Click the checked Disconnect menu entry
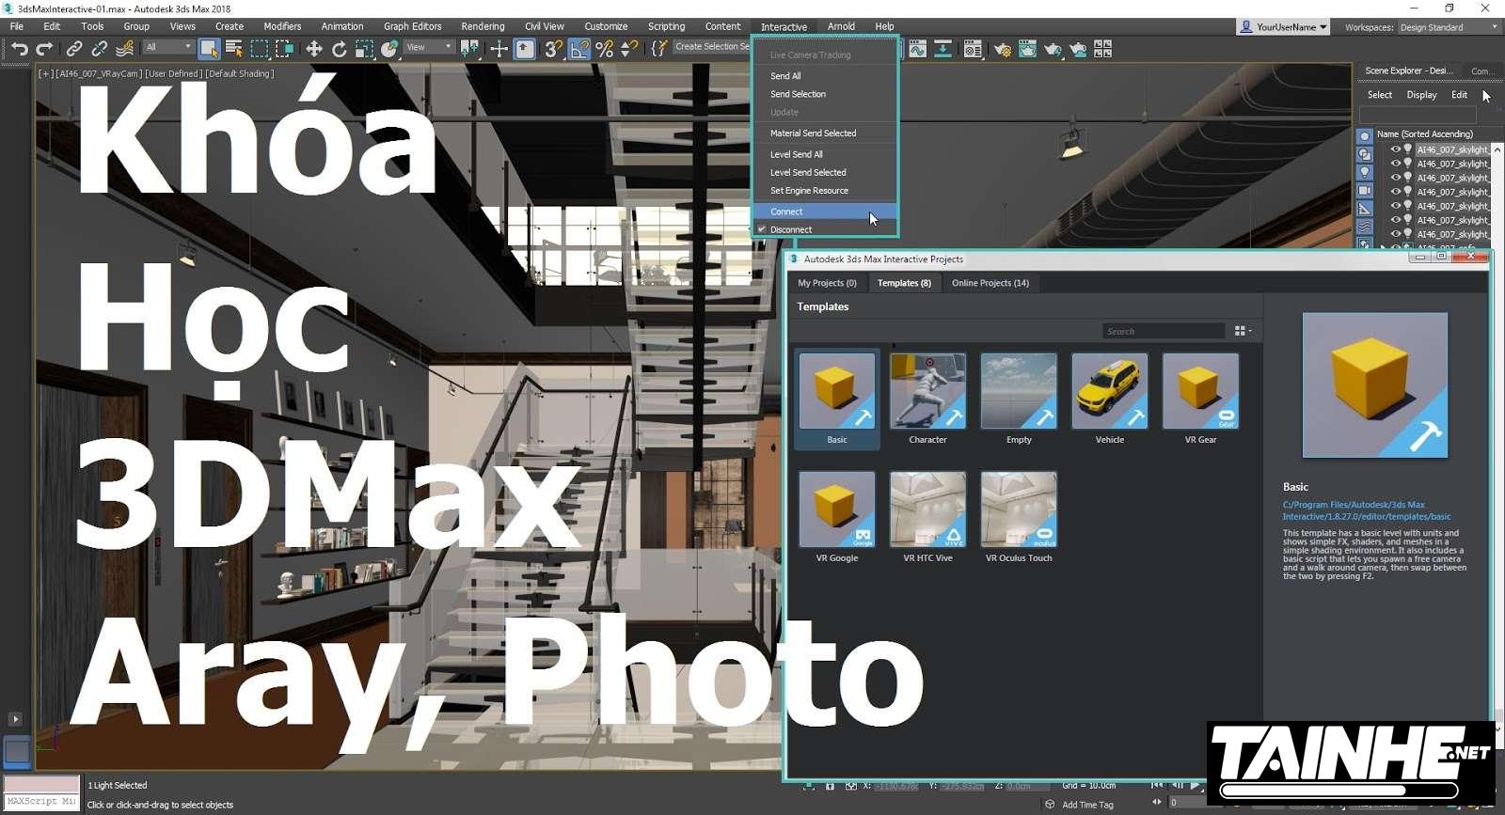 pos(825,229)
